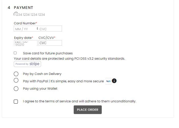Click the small icon left of the CVC placeholder
Viewport: 179px width, 128px height.
coord(37,28)
